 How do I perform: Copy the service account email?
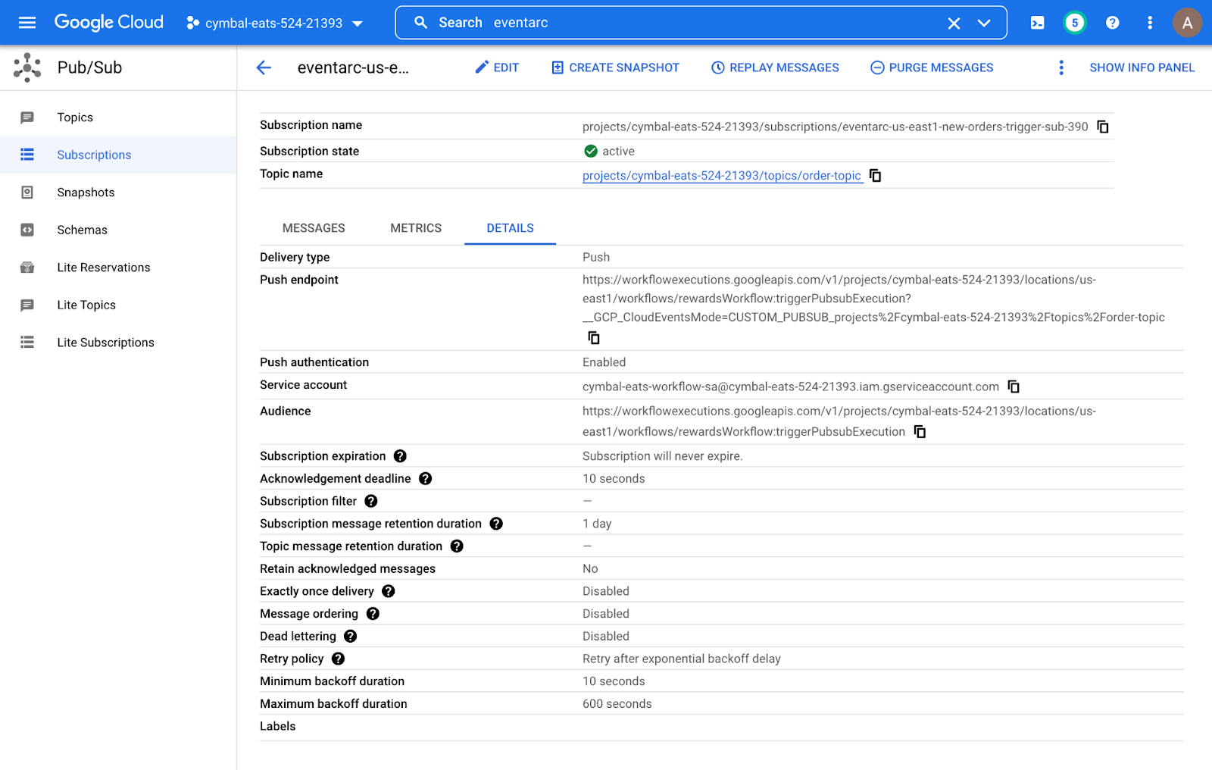point(1014,387)
